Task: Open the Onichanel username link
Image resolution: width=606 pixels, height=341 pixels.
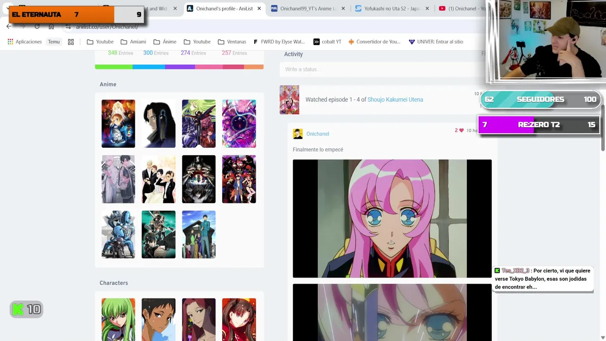Action: pyautogui.click(x=318, y=134)
